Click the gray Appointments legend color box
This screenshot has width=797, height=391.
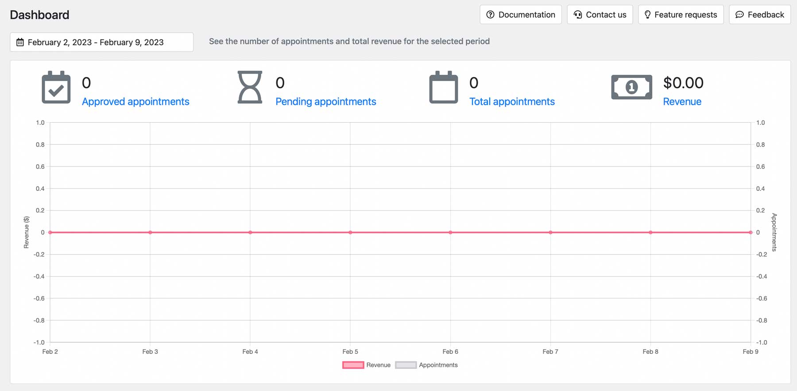click(406, 365)
